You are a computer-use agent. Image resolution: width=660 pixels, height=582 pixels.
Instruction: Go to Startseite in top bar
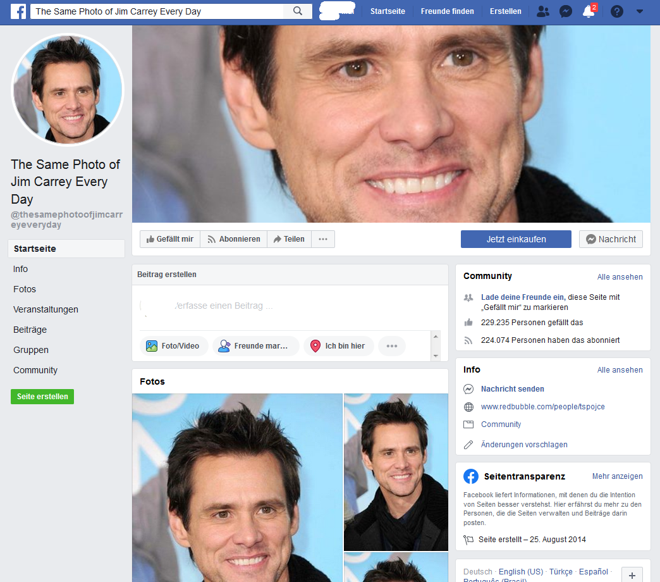[x=388, y=11]
